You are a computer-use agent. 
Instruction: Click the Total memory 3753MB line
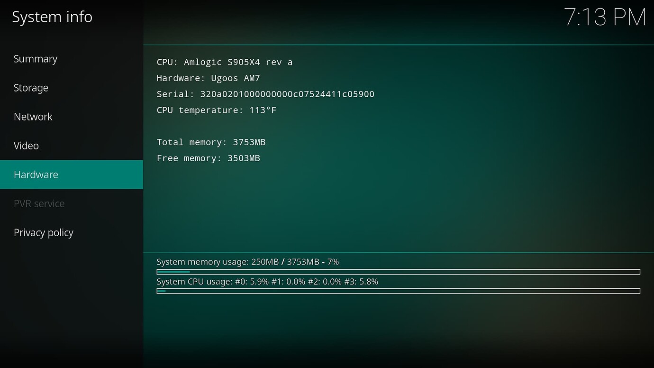click(211, 142)
